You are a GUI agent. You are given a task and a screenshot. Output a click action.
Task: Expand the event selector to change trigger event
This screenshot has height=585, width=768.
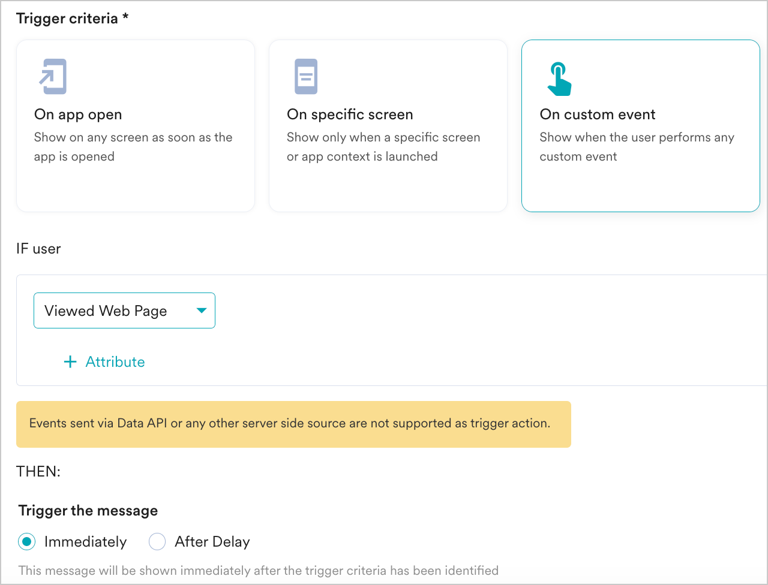tap(124, 310)
